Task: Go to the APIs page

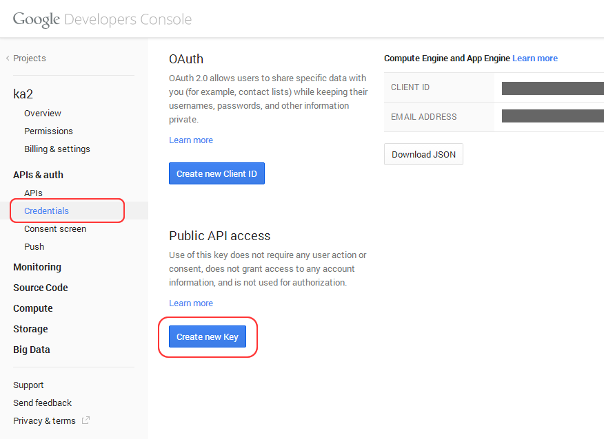Action: point(33,193)
